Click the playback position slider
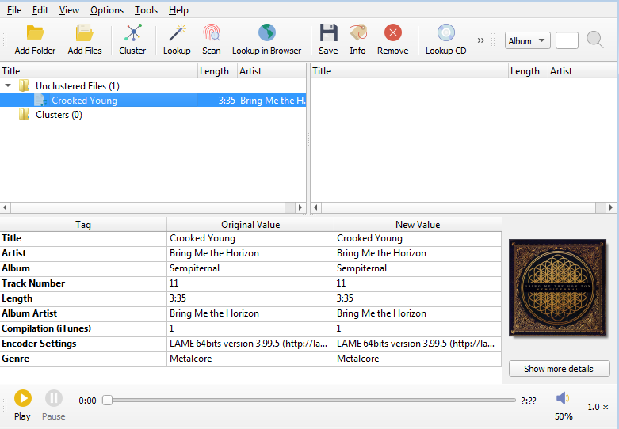Image resolution: width=619 pixels, height=429 pixels. (309, 401)
